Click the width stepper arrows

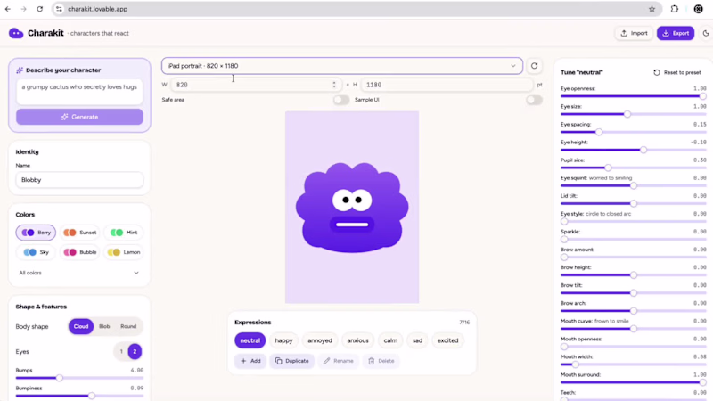[x=334, y=85]
